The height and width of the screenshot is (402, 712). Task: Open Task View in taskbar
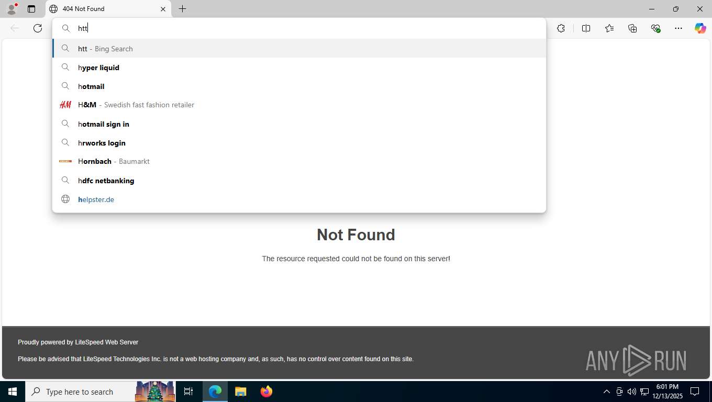click(188, 392)
